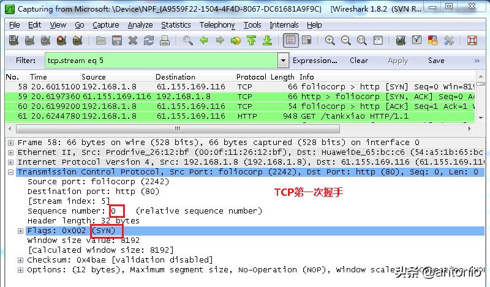Open the Tools menu
Image resolution: width=490 pixels, height=287 pixels.
click(252, 24)
